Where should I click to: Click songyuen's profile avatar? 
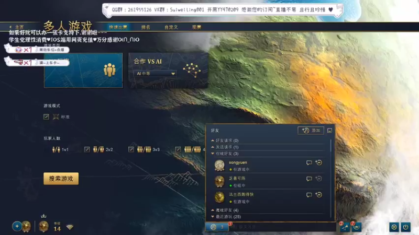pyautogui.click(x=219, y=166)
